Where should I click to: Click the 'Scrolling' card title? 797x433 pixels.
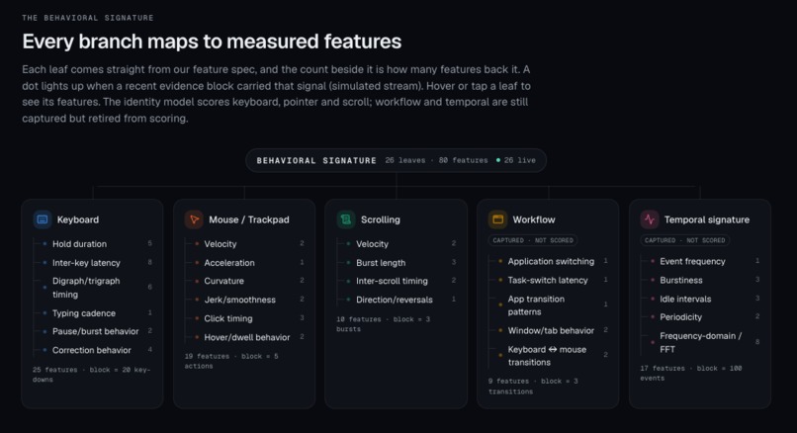coord(380,219)
